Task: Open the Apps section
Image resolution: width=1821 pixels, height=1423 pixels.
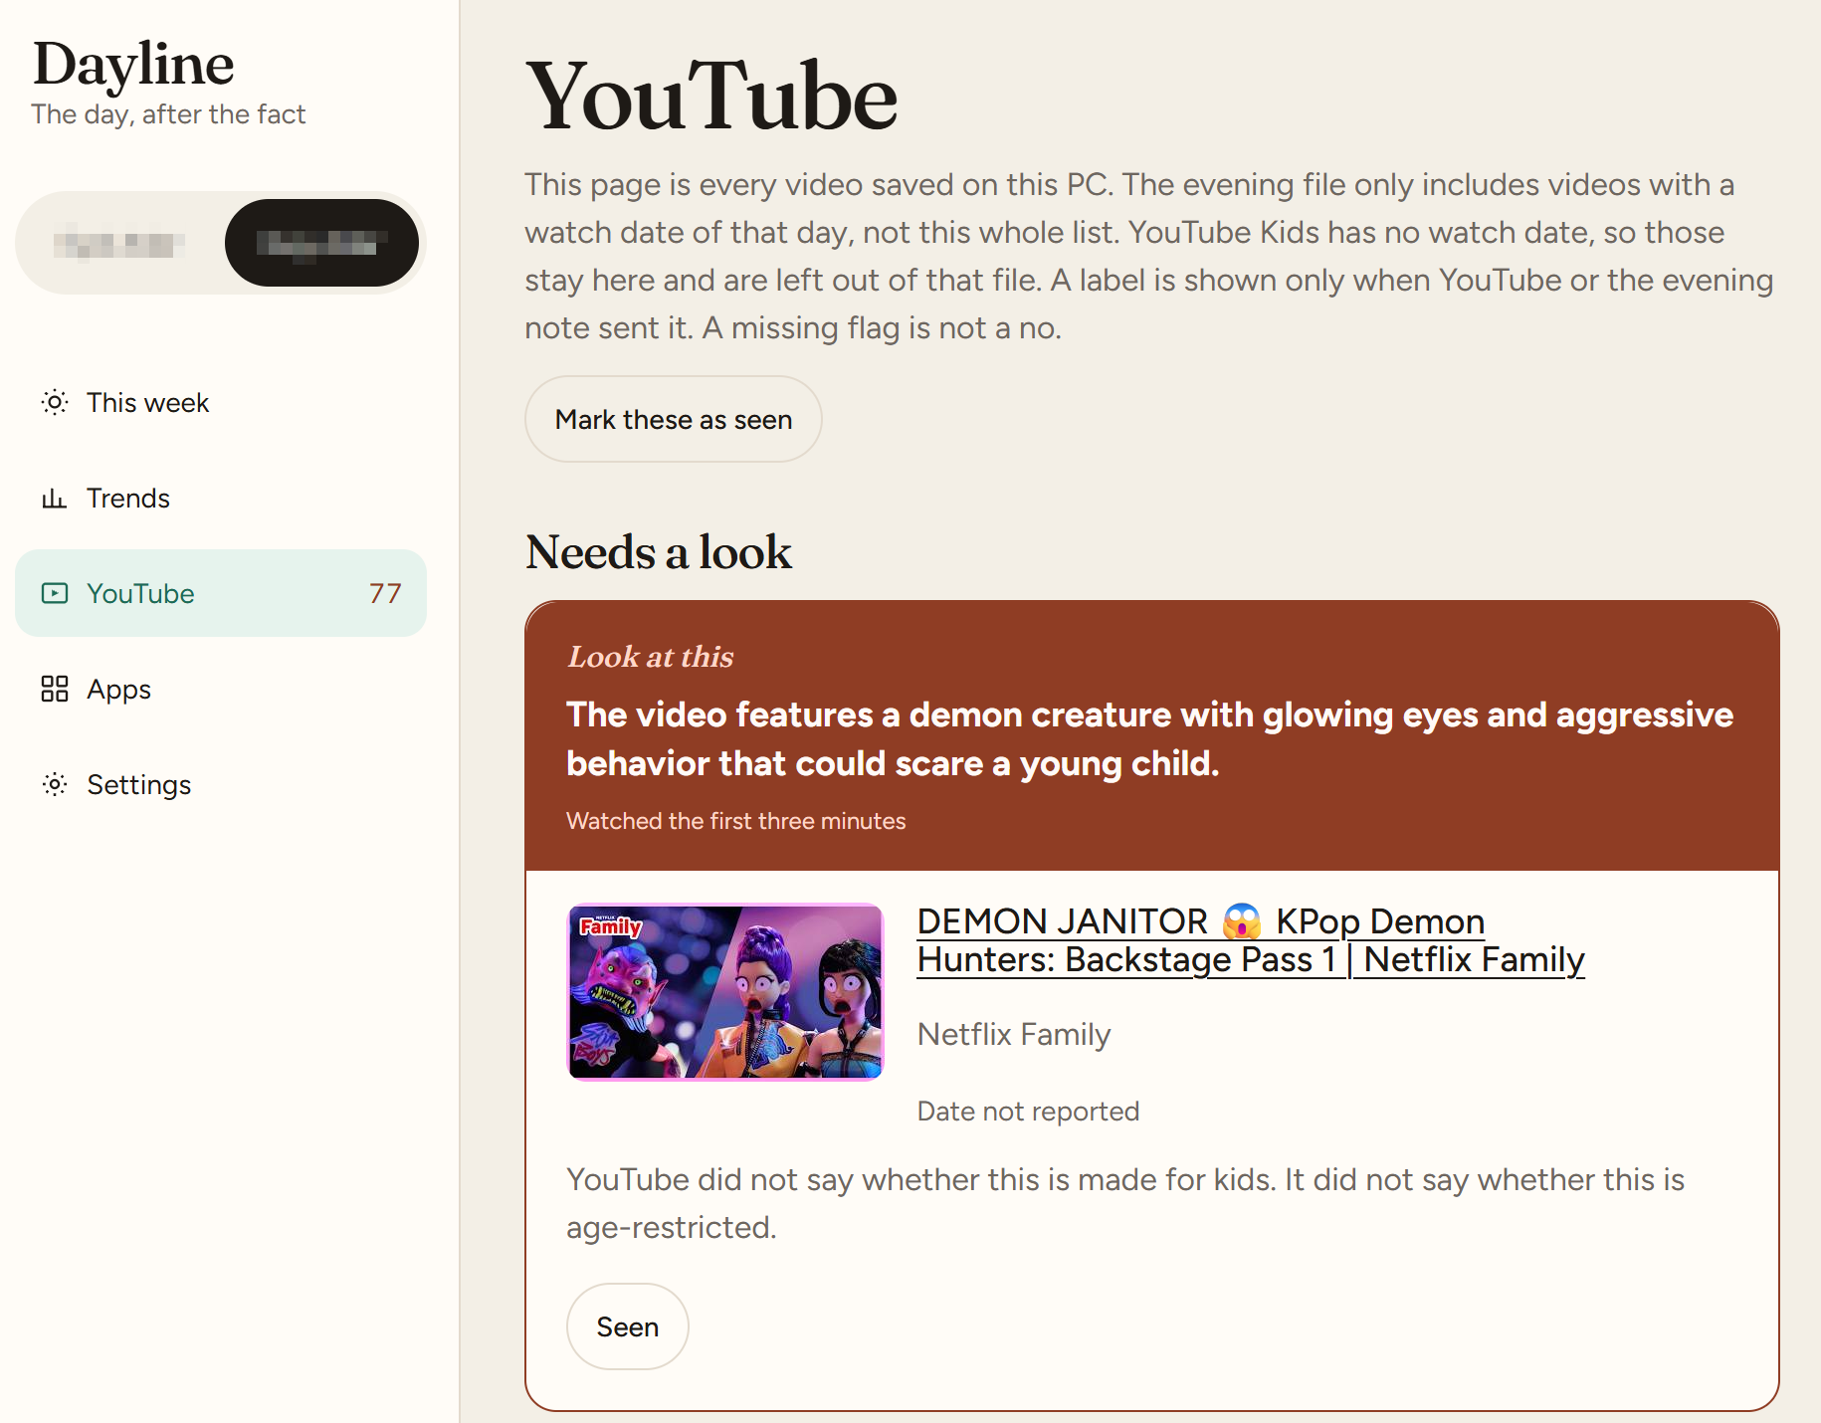Action: point(221,689)
